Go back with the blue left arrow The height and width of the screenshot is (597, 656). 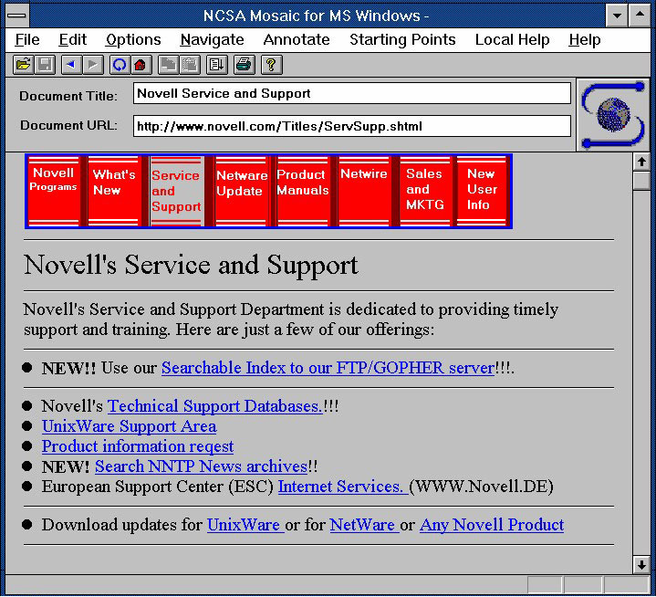pyautogui.click(x=71, y=65)
